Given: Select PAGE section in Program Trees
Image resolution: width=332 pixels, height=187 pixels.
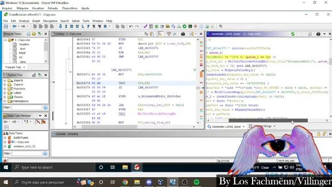Looking at the screenshot, I should click(22, 53).
